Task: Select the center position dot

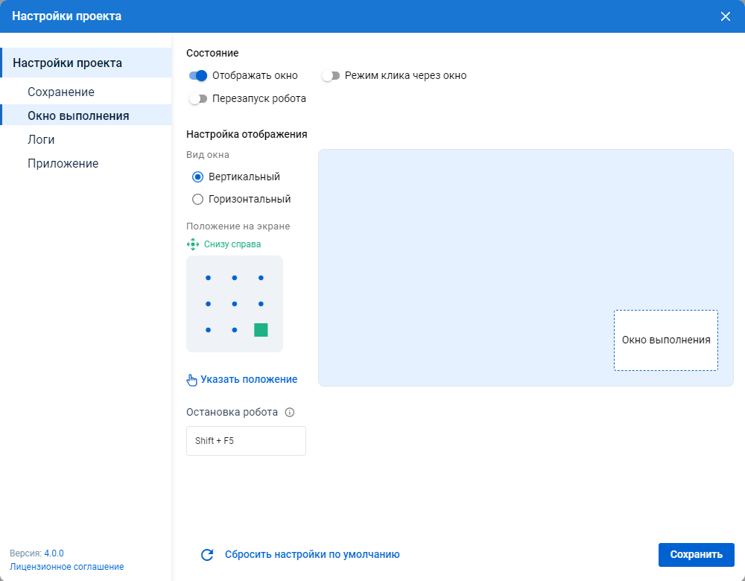Action: coord(234,304)
